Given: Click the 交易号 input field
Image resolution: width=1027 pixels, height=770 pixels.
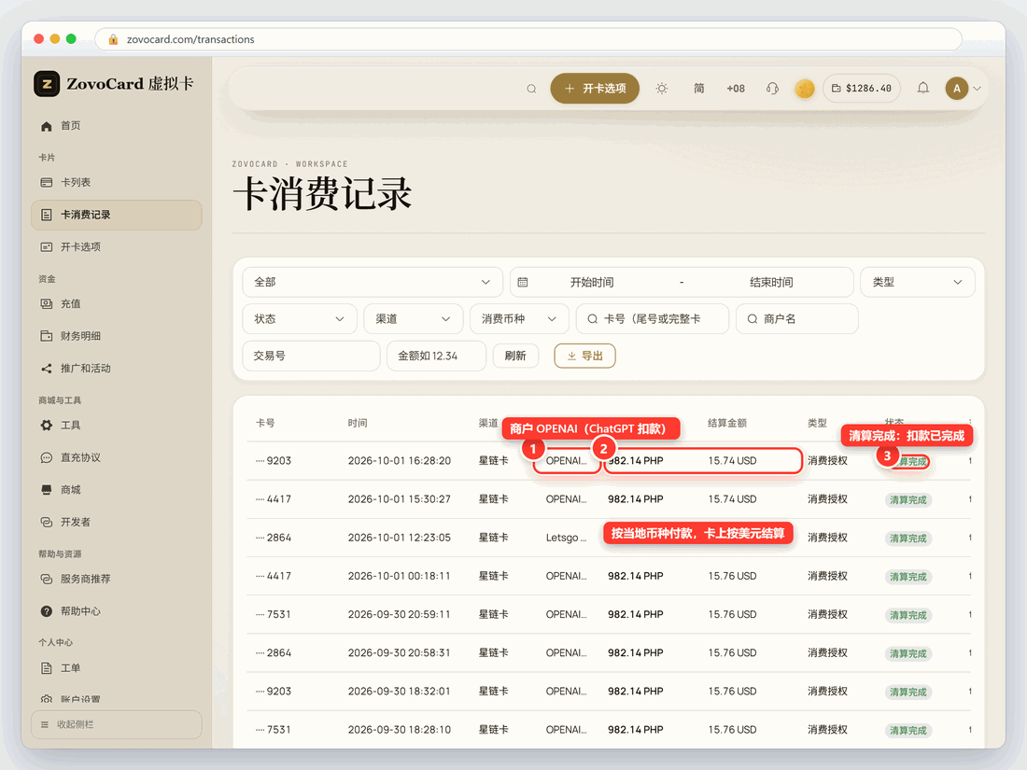Looking at the screenshot, I should (311, 356).
